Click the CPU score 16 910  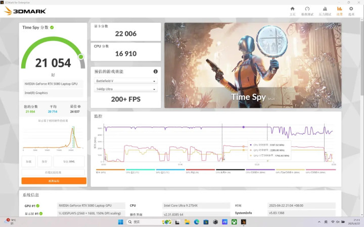coord(125,54)
